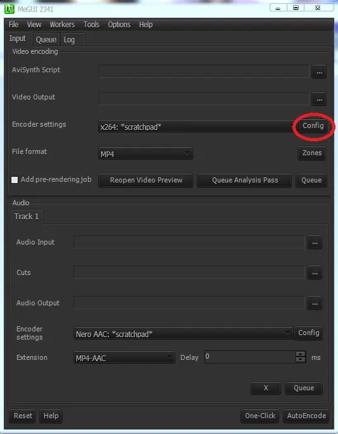Browse for a Cuts file
Image resolution: width=338 pixels, height=434 pixels.
pyautogui.click(x=315, y=272)
